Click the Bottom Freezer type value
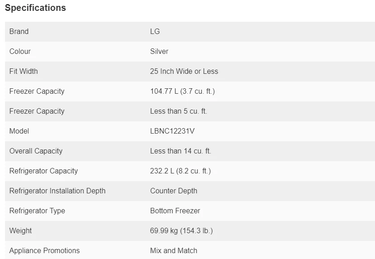375x259 pixels. coord(175,211)
